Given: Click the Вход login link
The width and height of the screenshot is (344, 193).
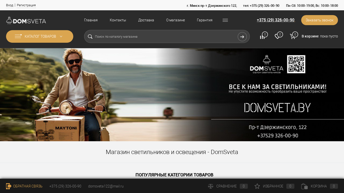Looking at the screenshot, I should tap(10, 5).
